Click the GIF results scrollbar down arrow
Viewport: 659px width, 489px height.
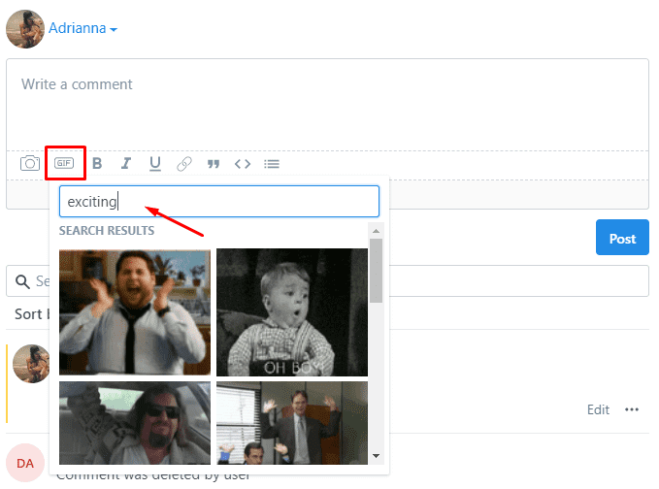tap(376, 456)
